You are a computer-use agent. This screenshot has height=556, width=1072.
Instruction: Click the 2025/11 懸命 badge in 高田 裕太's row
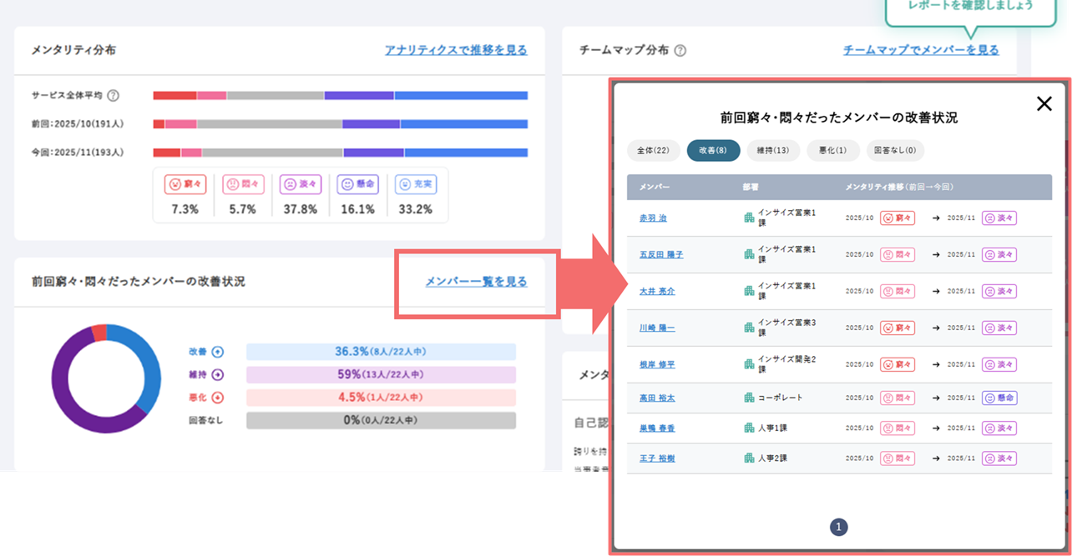tap(999, 398)
